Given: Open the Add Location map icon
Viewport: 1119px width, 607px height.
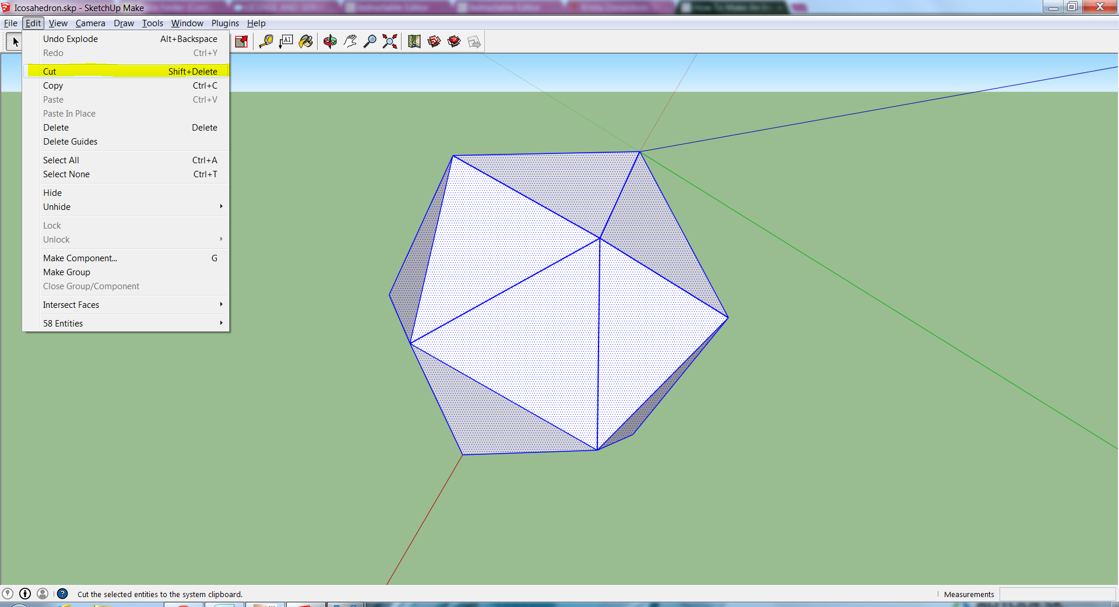Looking at the screenshot, I should pyautogui.click(x=414, y=42).
